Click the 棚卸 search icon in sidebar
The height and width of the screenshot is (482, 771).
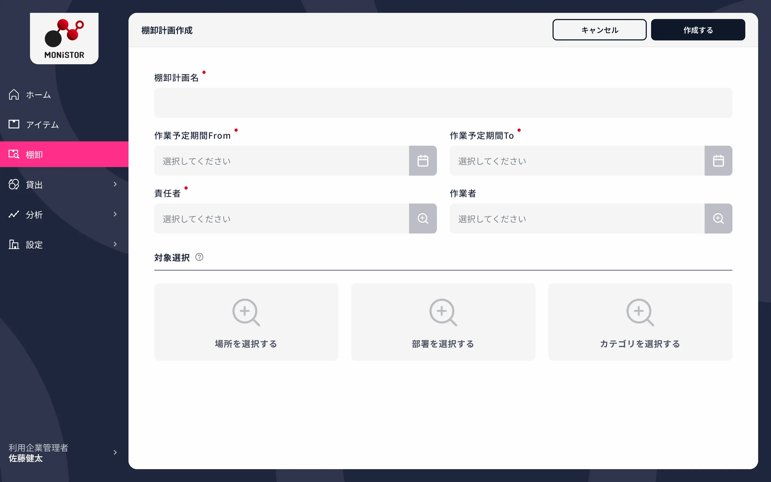coord(14,154)
